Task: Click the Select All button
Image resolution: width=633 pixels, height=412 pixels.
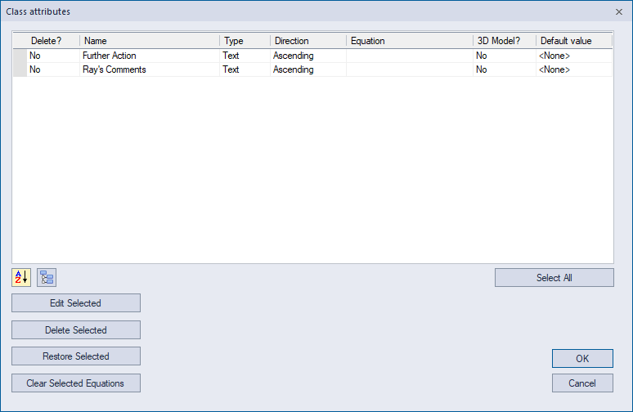Action: (554, 278)
